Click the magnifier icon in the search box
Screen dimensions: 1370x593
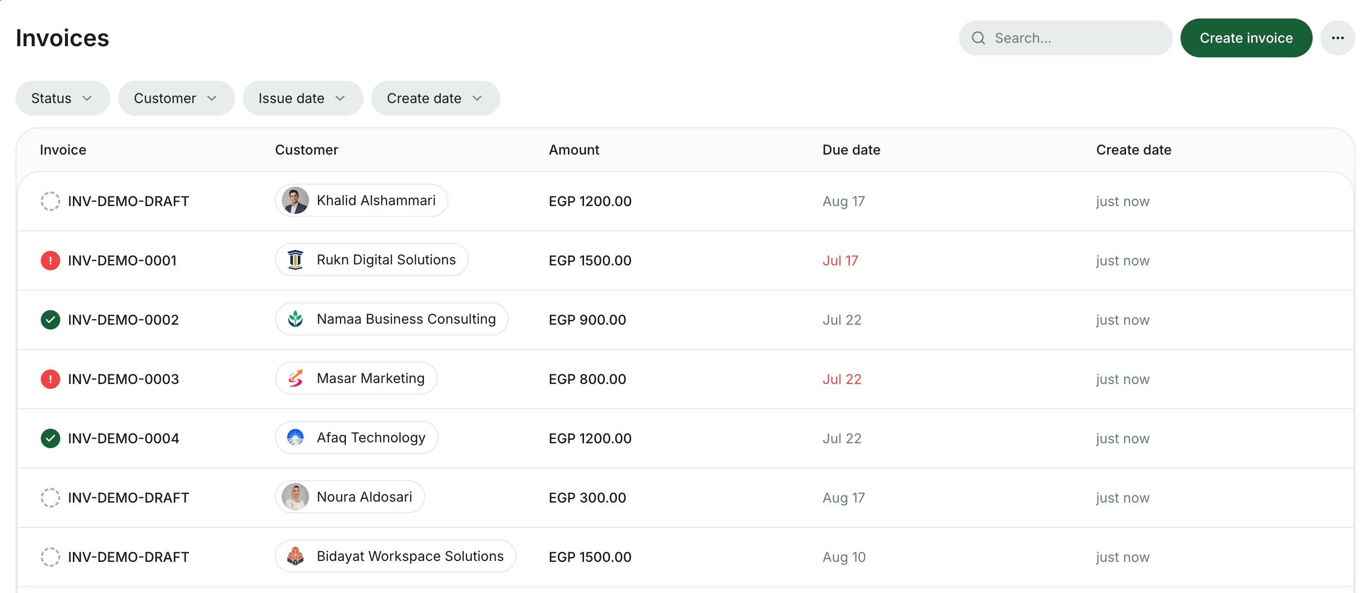[x=978, y=38]
